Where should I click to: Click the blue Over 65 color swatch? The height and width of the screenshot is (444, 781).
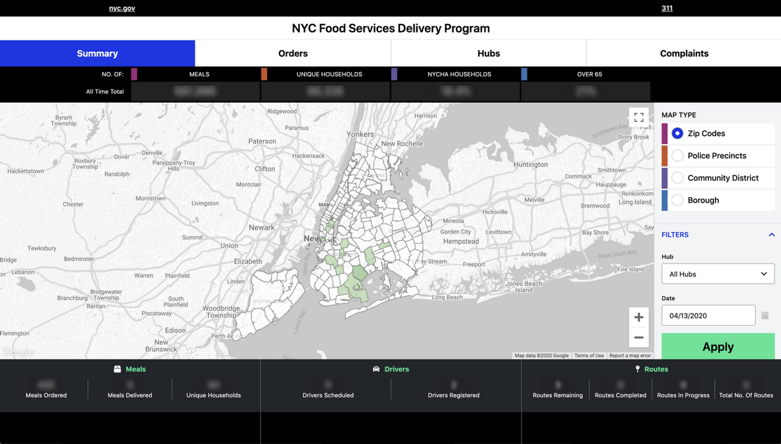click(x=524, y=74)
